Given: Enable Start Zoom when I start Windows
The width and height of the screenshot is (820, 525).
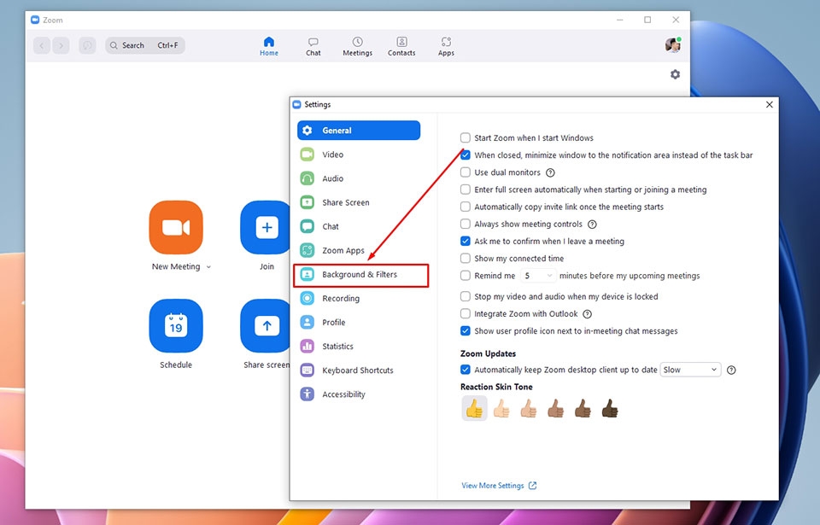Looking at the screenshot, I should [x=465, y=137].
